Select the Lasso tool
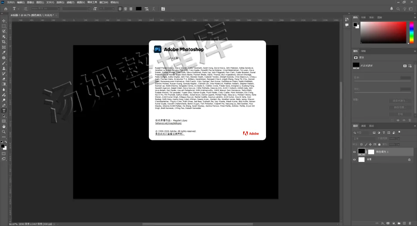This screenshot has width=417, height=226. coord(4,31)
